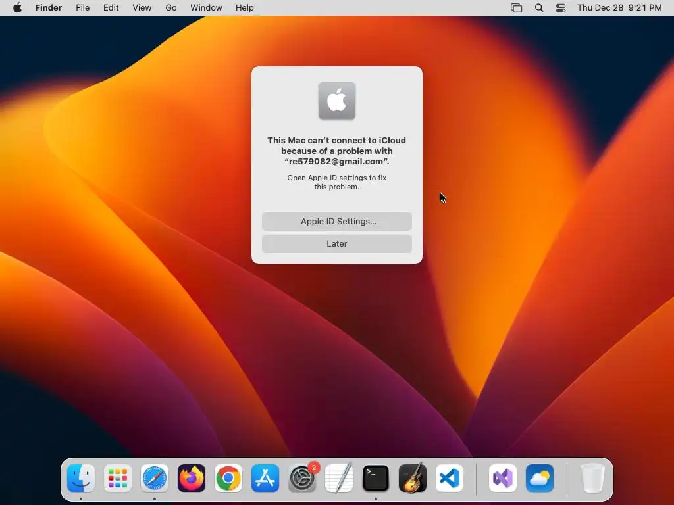Image resolution: width=674 pixels, height=505 pixels.
Task: Open Apple ID Settings from the dialog
Action: [336, 221]
